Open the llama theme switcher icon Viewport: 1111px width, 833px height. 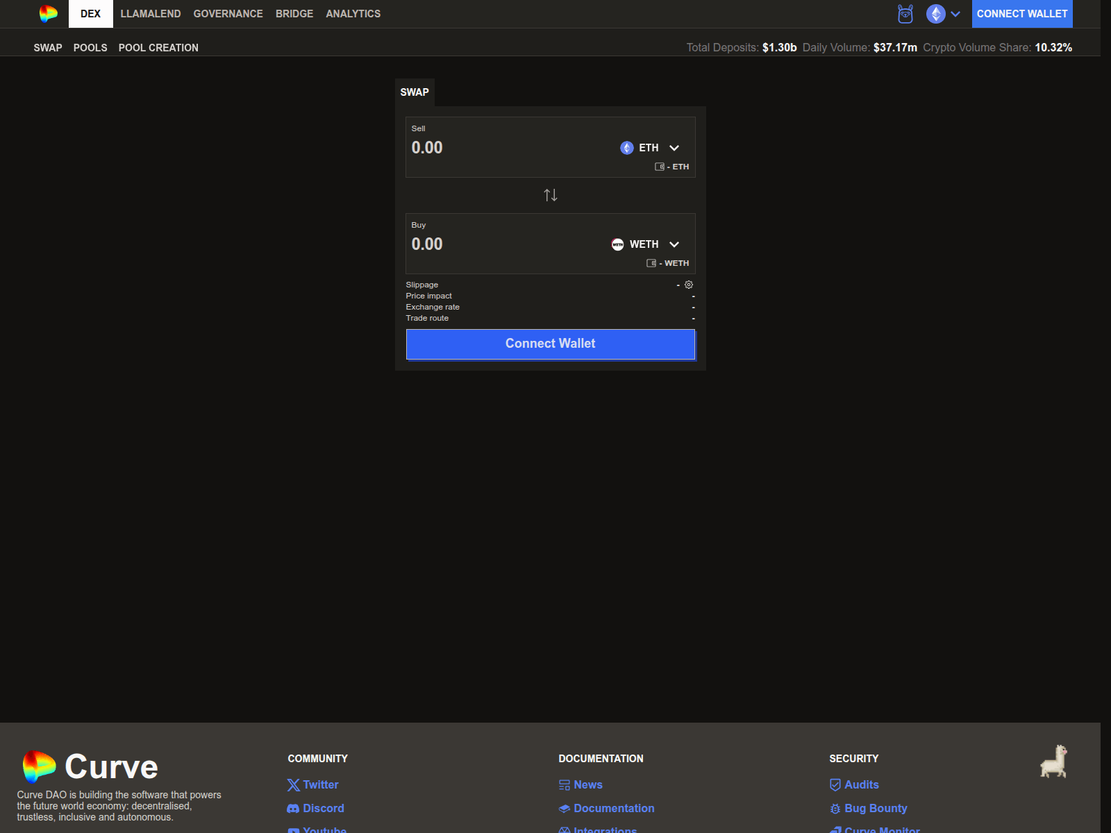click(x=905, y=14)
